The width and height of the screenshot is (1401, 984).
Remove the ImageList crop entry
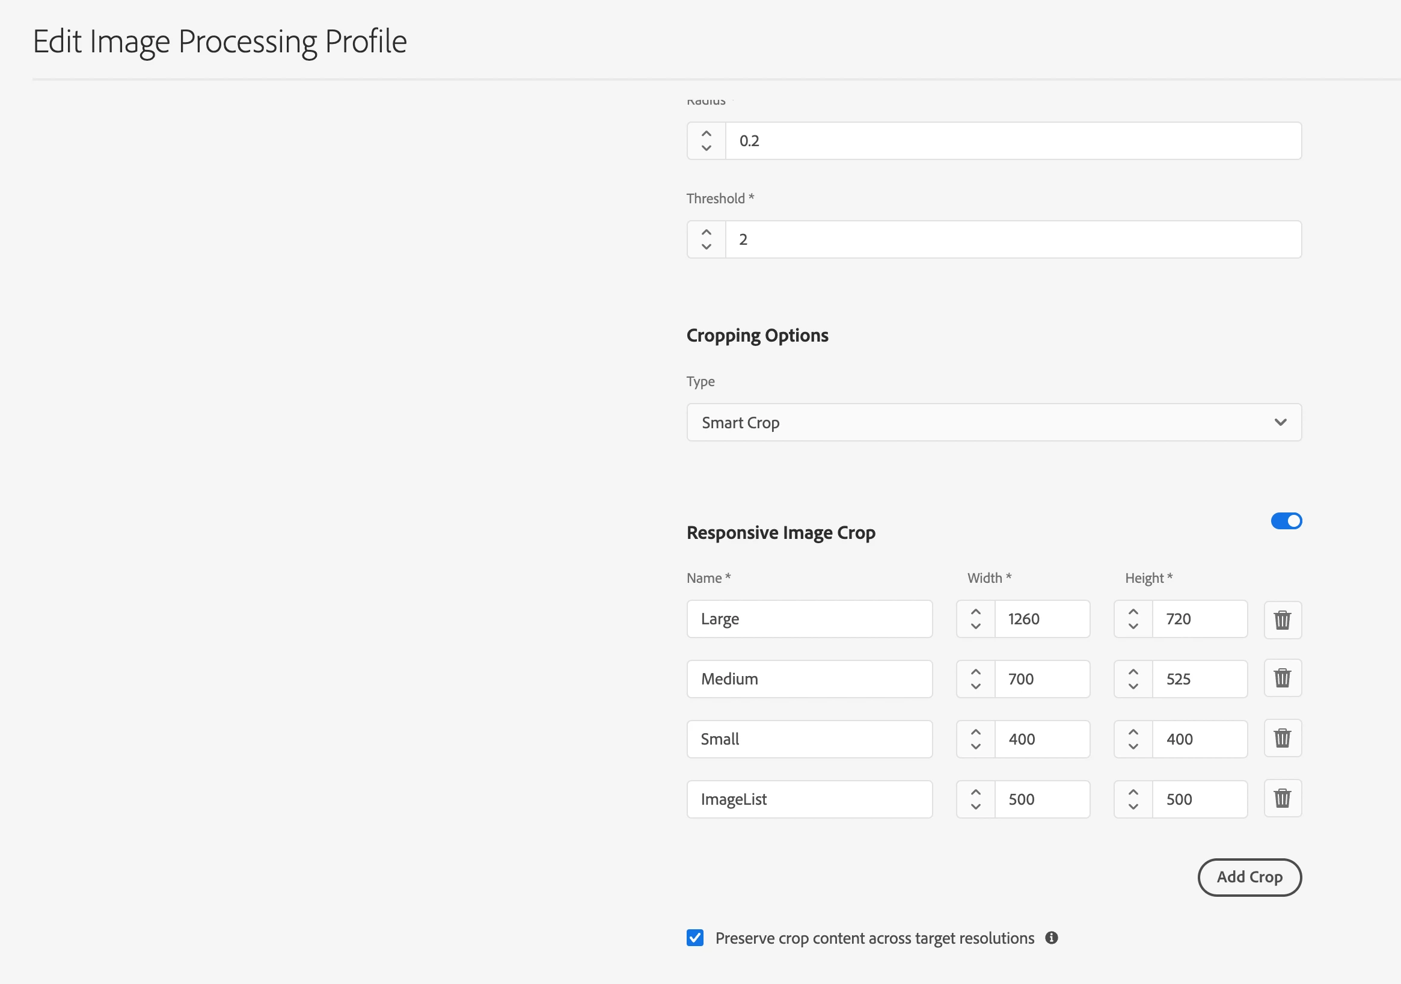click(1282, 798)
